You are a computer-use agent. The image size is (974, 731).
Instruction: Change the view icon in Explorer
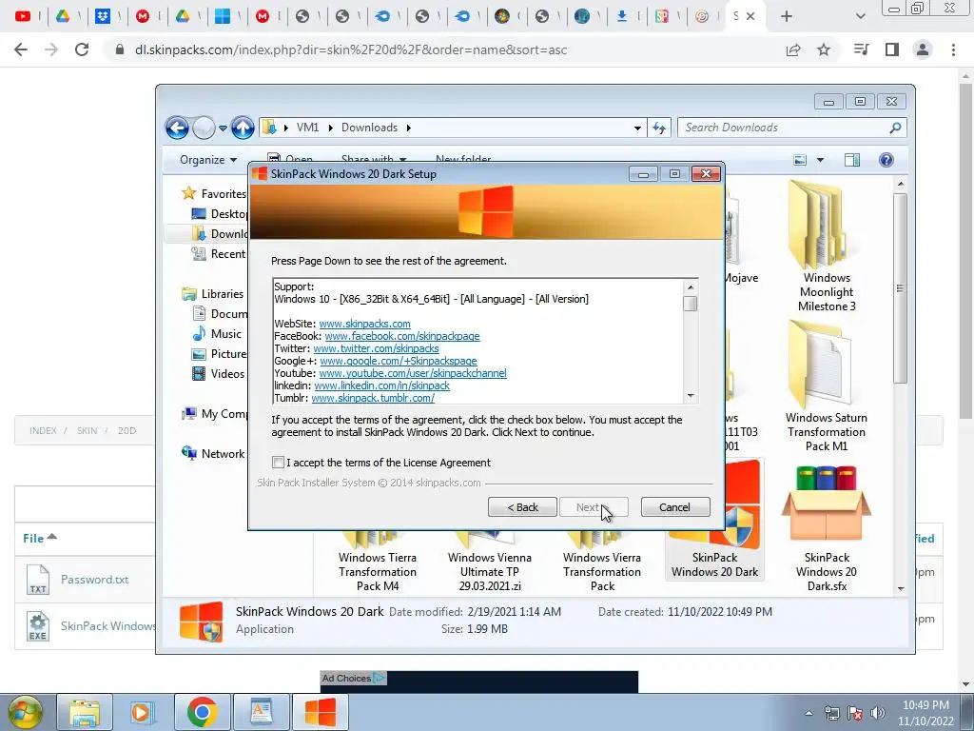click(x=800, y=160)
